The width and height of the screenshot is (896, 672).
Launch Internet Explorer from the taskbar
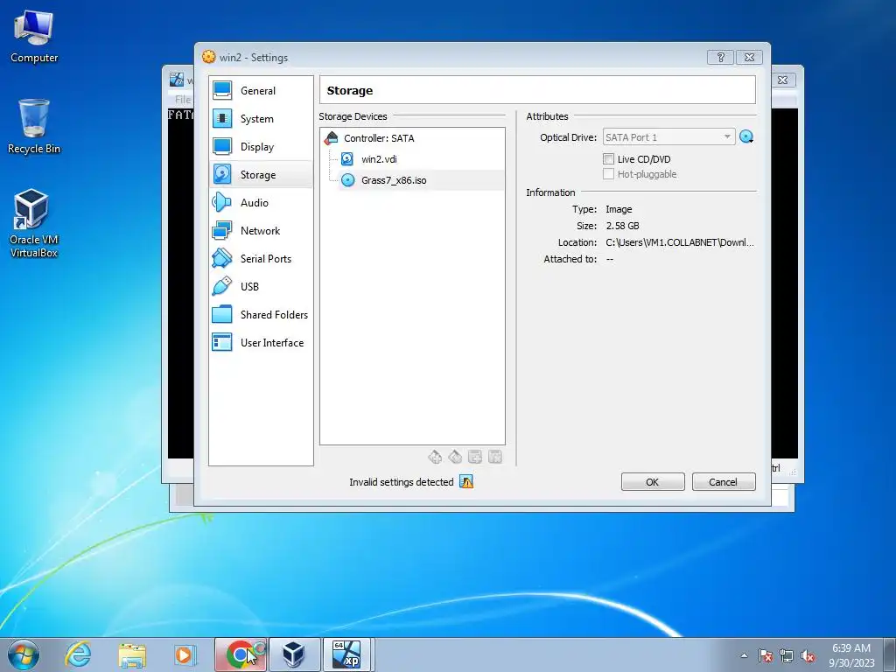78,654
